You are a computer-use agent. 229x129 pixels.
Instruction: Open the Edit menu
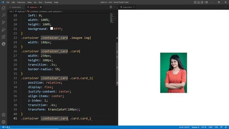point(13,3)
